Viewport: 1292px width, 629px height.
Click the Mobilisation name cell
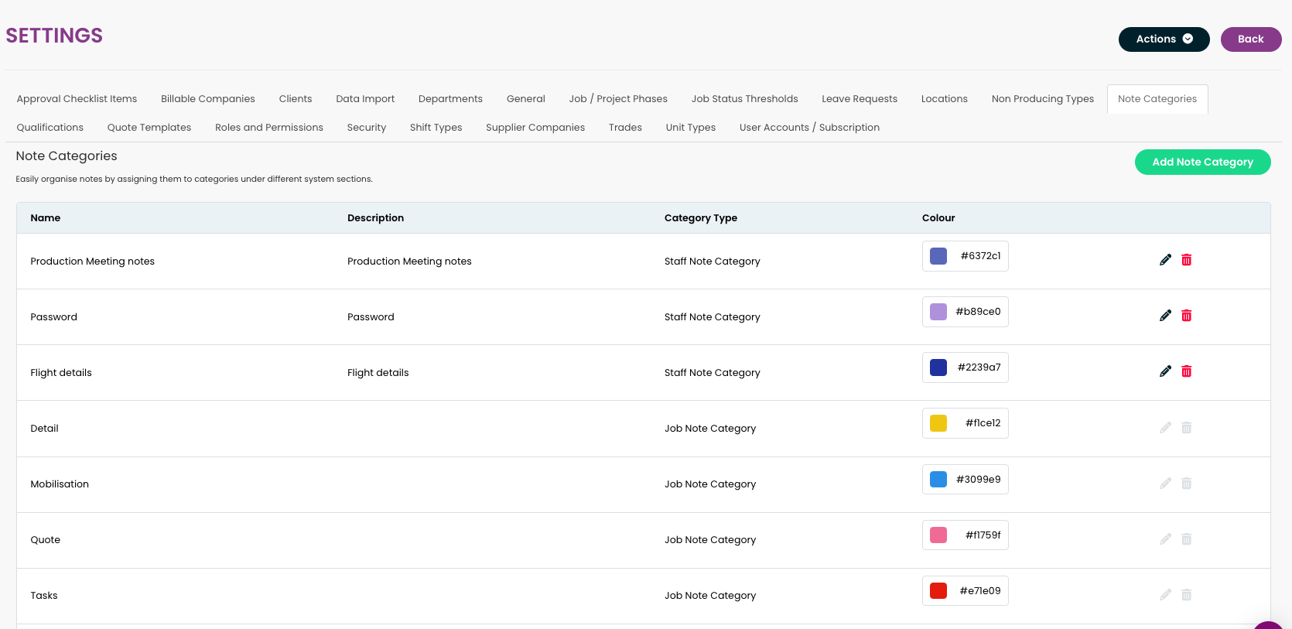coord(60,484)
